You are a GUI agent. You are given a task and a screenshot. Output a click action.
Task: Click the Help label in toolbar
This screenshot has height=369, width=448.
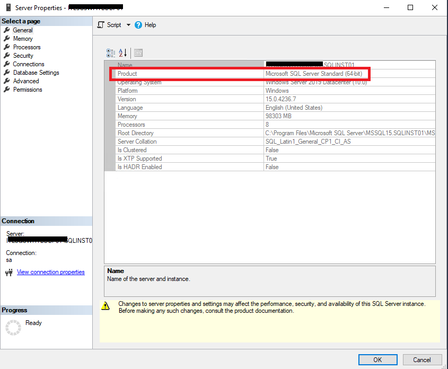[x=150, y=25]
